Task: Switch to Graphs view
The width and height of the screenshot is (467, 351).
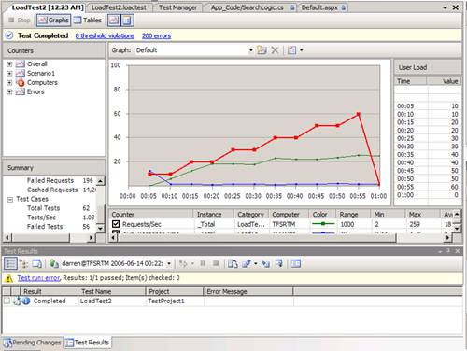Action: pyautogui.click(x=53, y=21)
